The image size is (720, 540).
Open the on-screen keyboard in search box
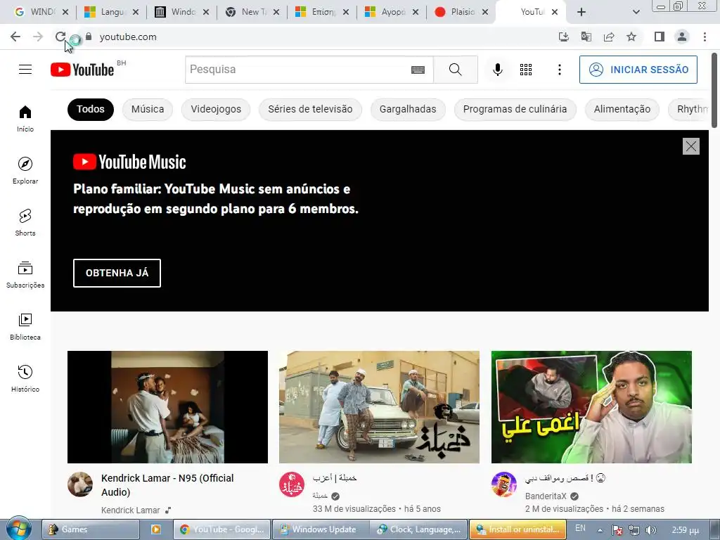coord(418,70)
